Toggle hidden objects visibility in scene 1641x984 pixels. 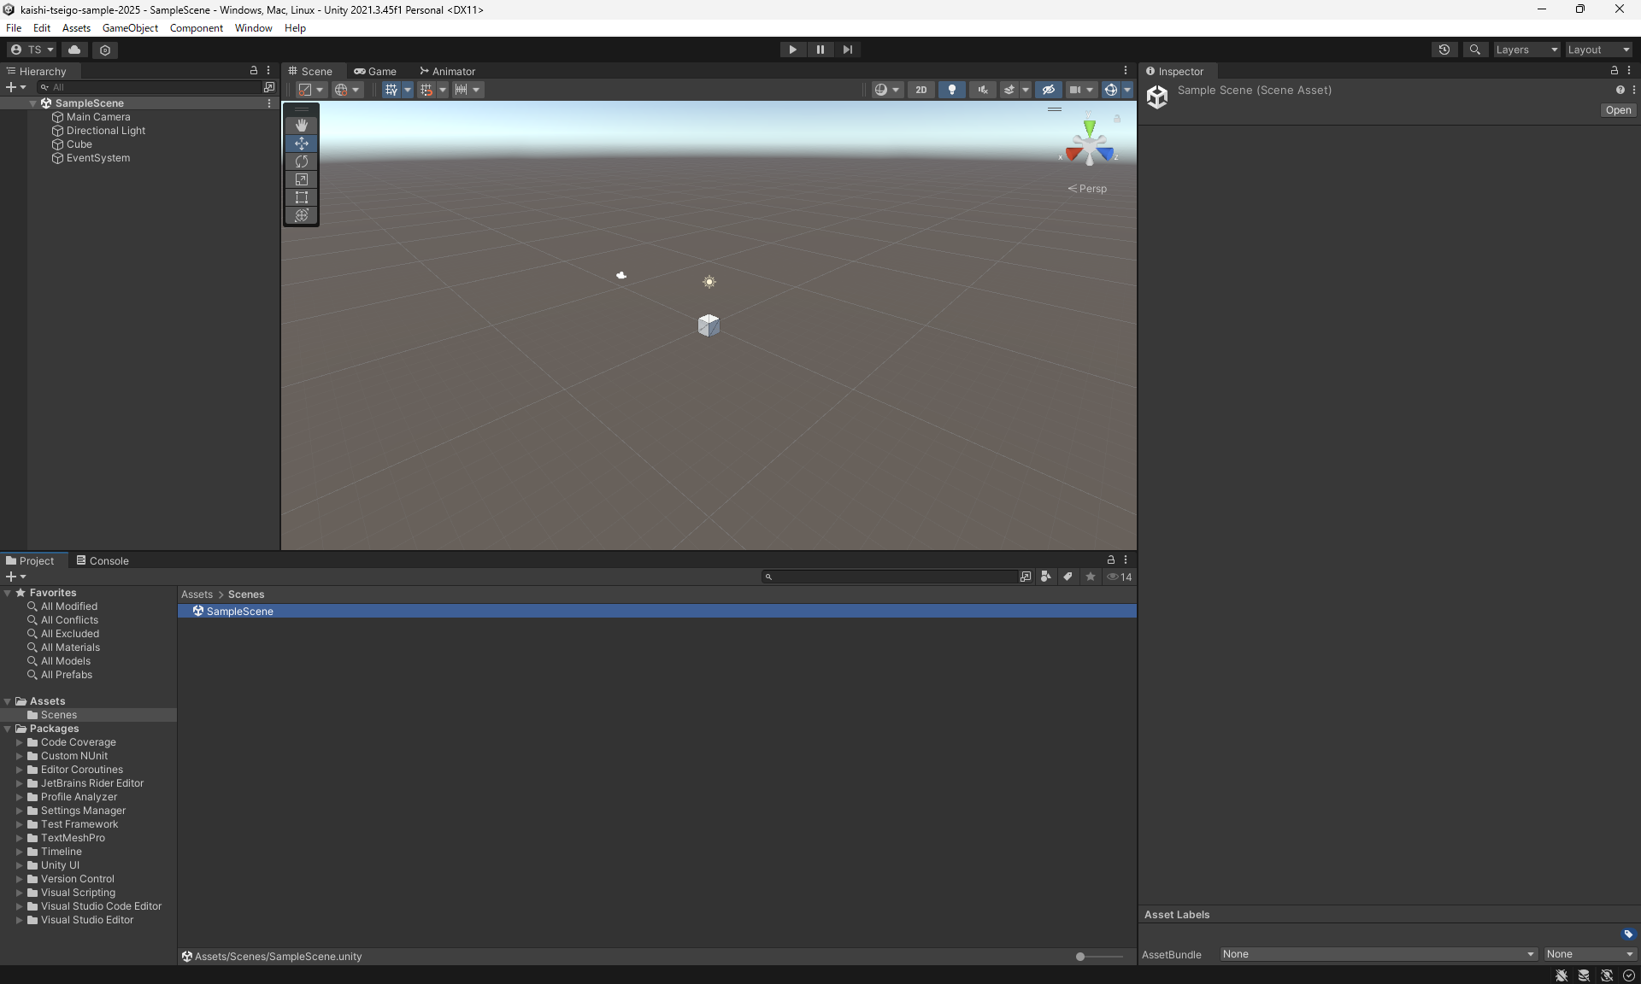(x=1049, y=90)
